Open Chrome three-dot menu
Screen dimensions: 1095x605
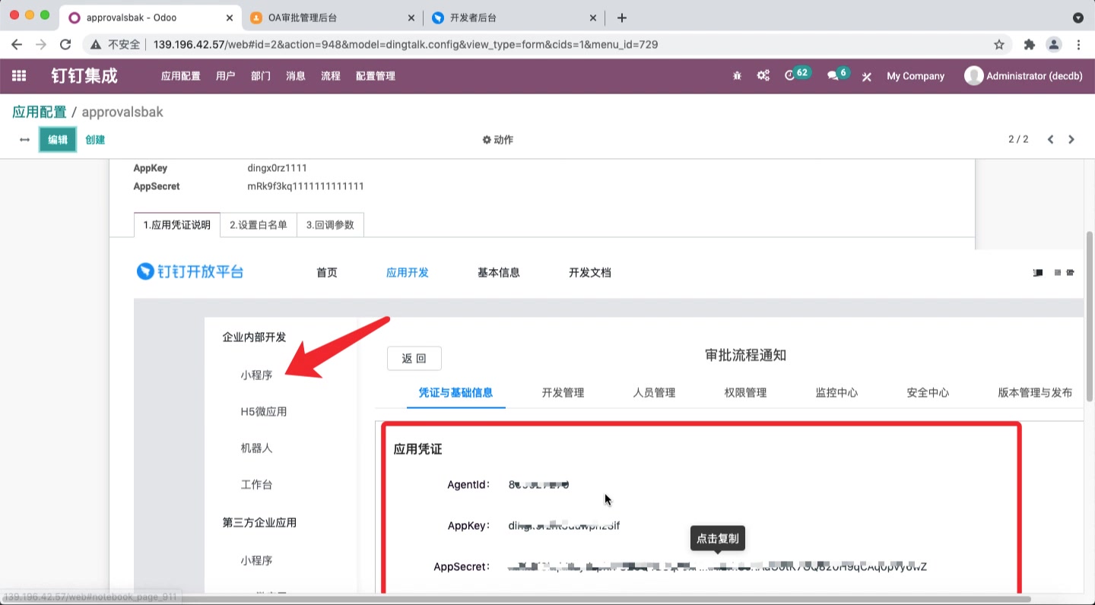click(1079, 45)
